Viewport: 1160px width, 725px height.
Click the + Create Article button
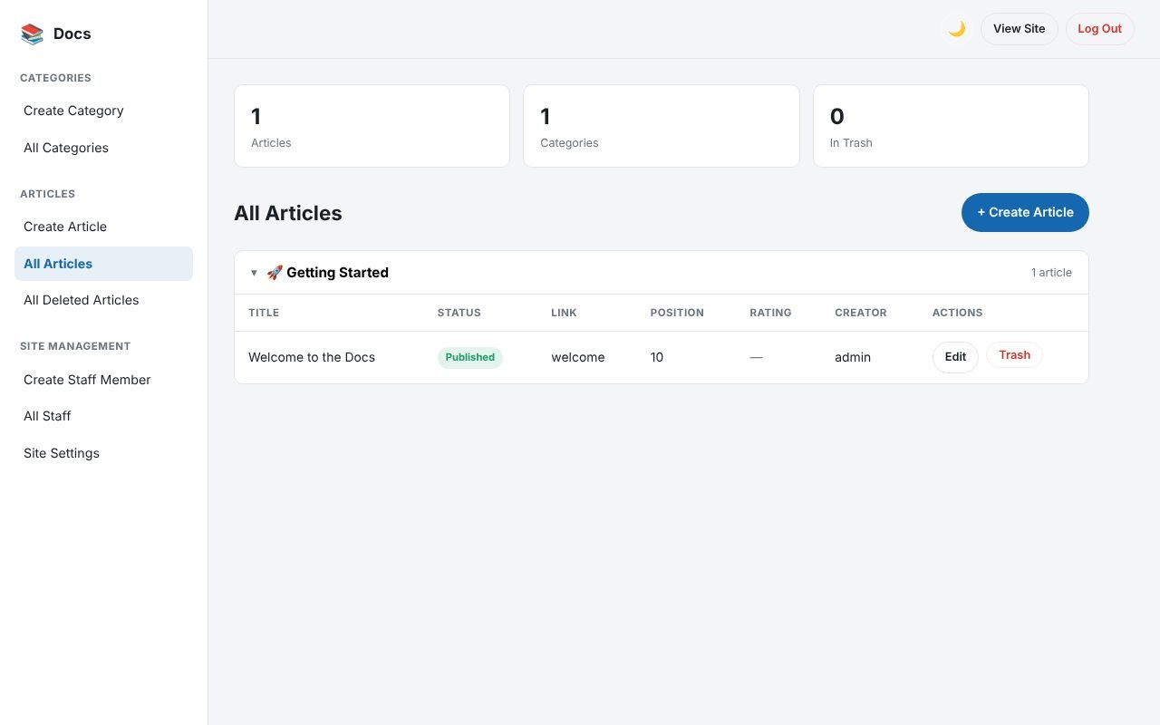1025,212
